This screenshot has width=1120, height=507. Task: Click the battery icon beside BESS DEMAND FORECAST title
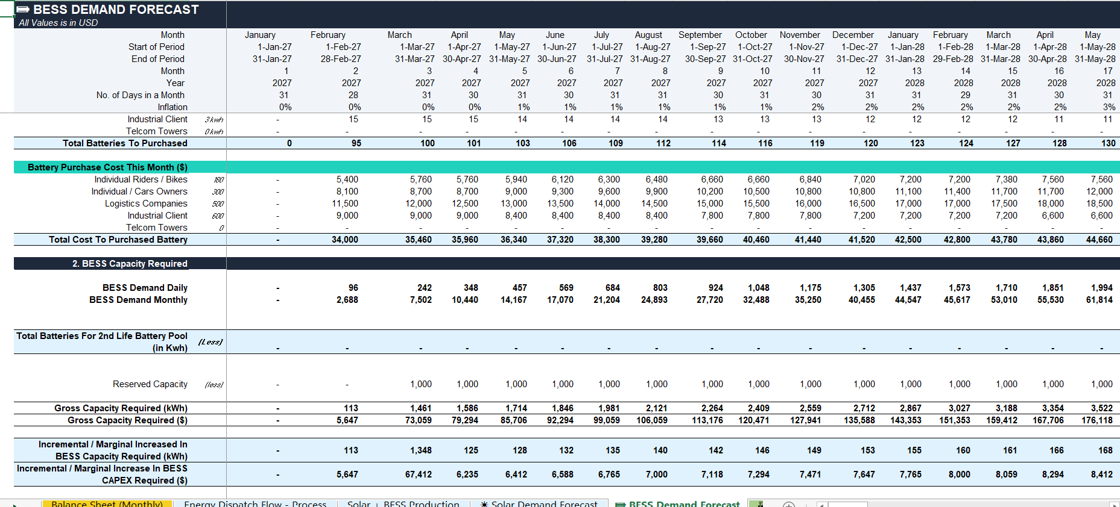(x=23, y=10)
